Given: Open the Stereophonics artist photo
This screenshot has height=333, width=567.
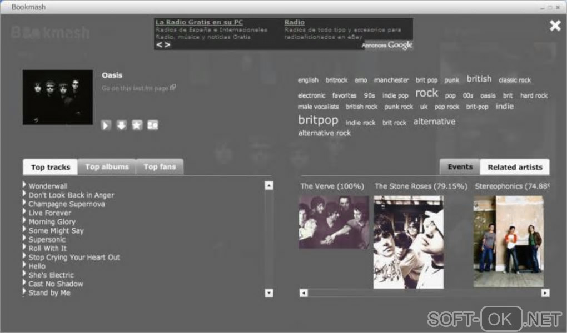Looking at the screenshot, I should point(509,241).
